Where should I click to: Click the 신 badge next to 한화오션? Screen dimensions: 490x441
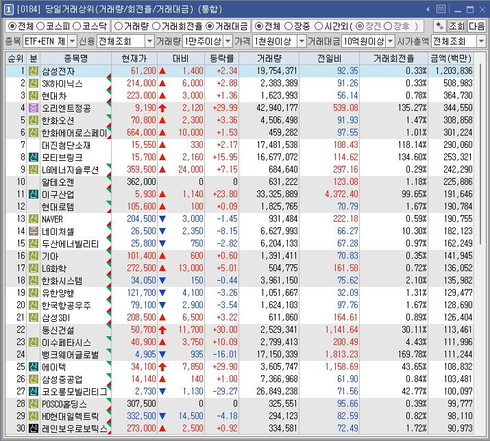tap(34, 121)
